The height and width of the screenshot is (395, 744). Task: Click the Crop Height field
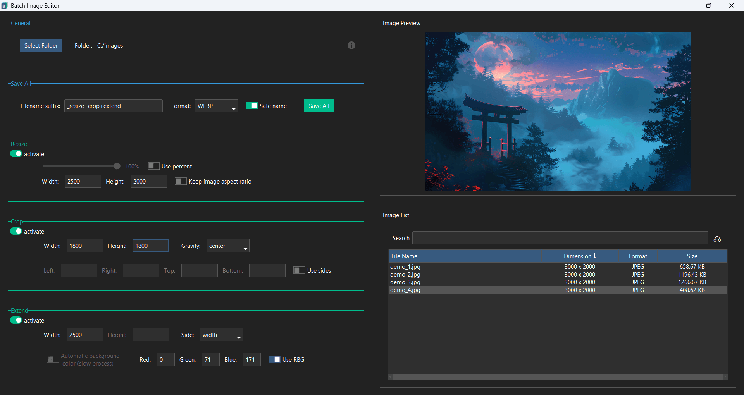point(151,246)
